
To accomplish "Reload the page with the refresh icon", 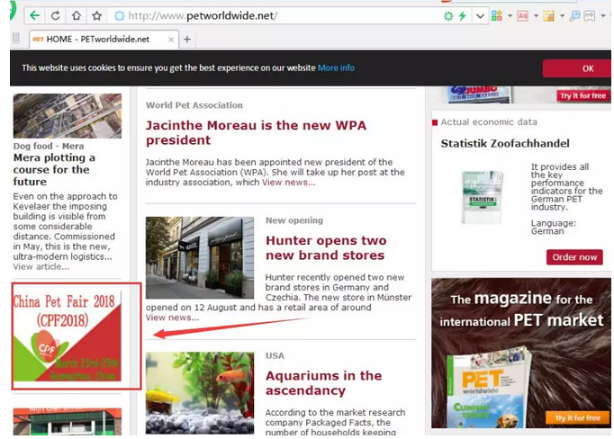I will tap(56, 15).
